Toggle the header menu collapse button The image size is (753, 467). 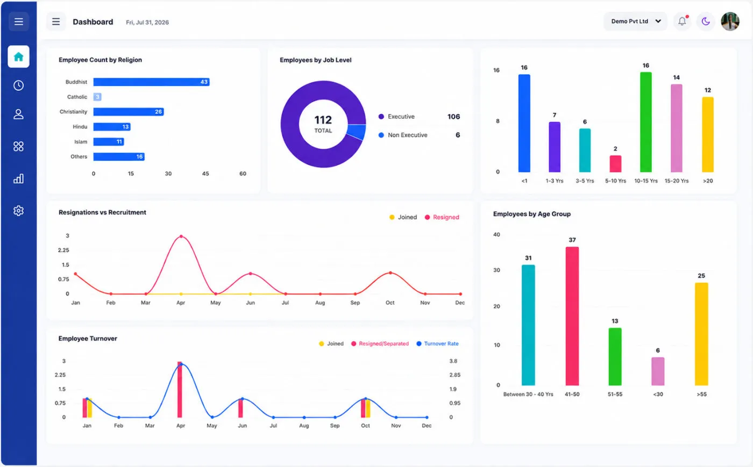point(56,21)
